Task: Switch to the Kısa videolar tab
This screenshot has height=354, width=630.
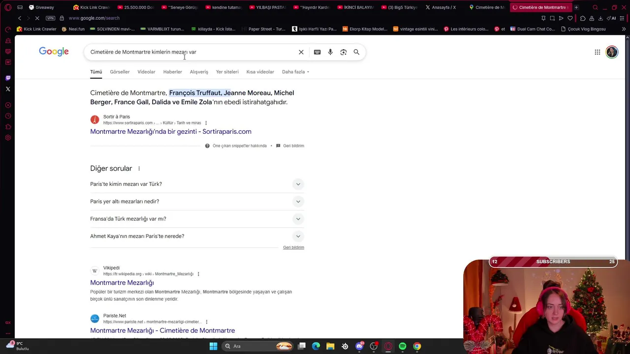Action: point(260,72)
